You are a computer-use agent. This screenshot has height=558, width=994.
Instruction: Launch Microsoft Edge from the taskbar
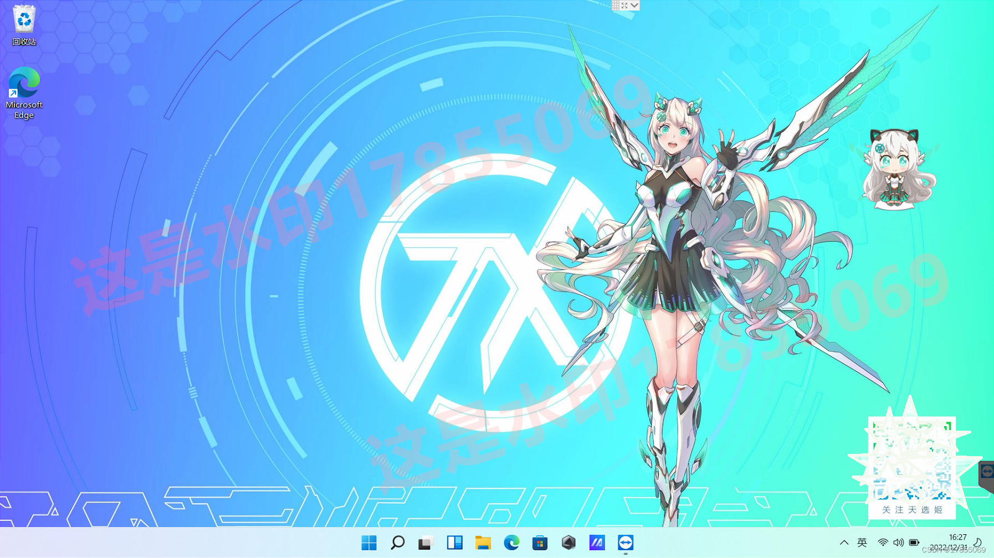[x=511, y=542]
